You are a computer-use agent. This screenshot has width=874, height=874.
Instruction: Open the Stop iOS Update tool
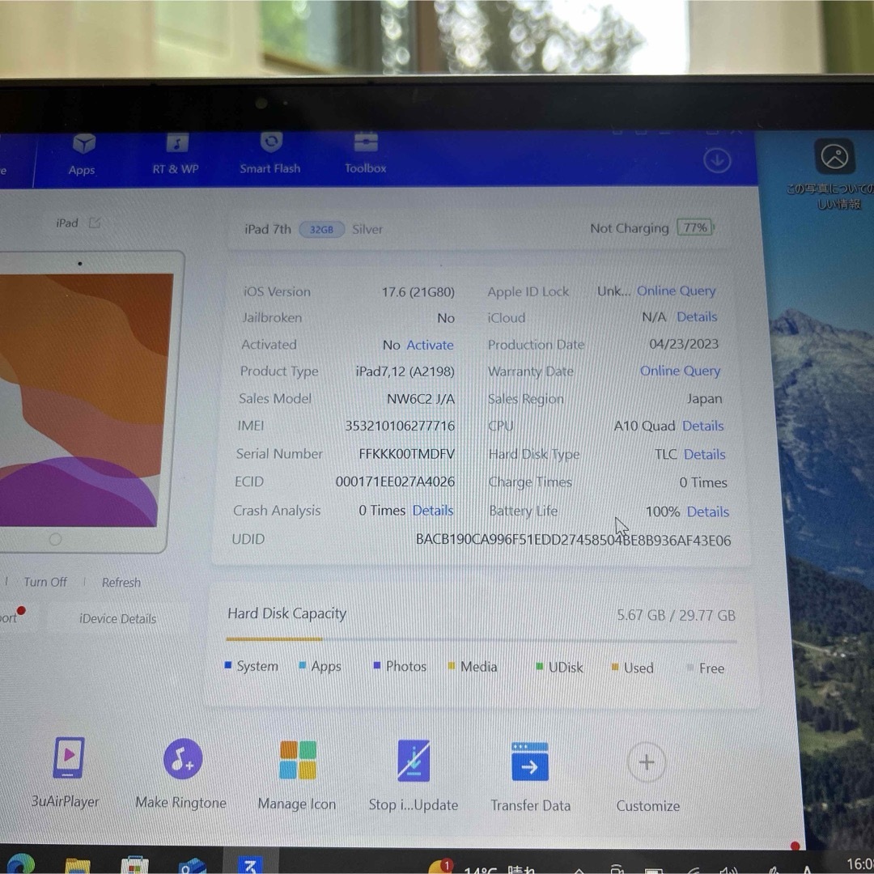(413, 776)
